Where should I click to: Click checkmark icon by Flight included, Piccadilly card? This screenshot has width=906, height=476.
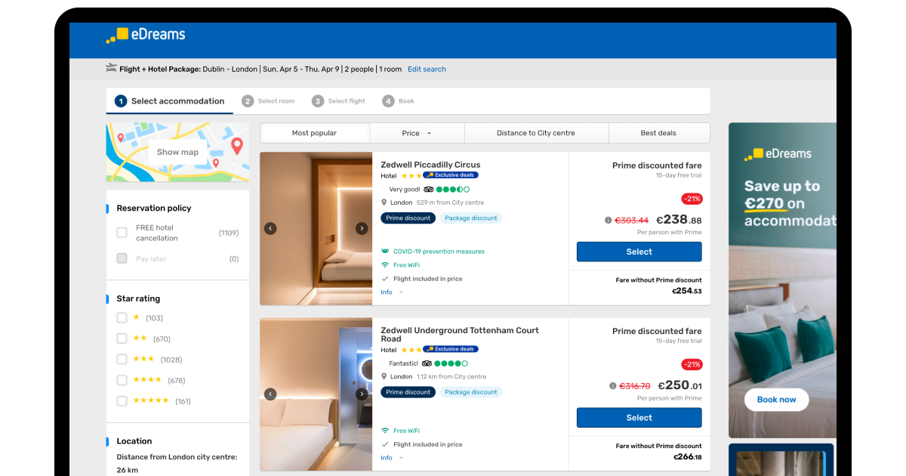[385, 279]
